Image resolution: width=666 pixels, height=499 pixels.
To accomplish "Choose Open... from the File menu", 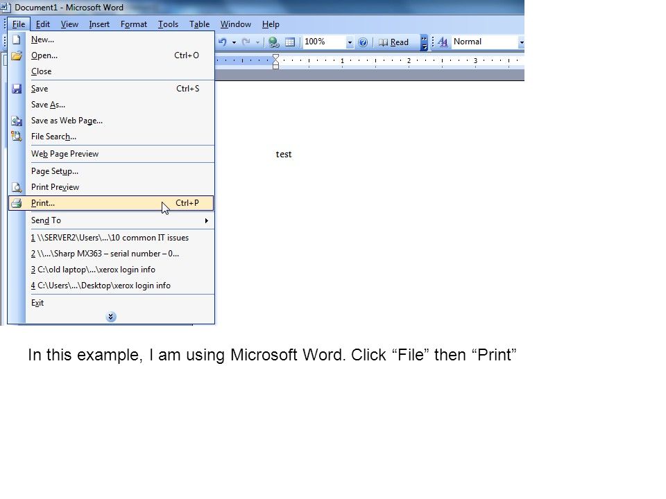I will point(111,55).
